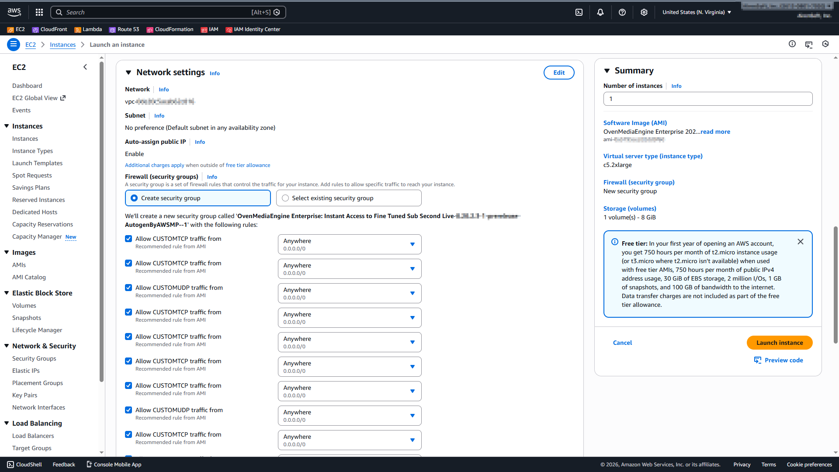Uncheck first CUSTOMUDP traffic rule checkbox

point(128,288)
